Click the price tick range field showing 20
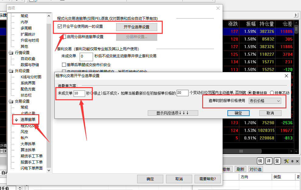 tap(182, 93)
